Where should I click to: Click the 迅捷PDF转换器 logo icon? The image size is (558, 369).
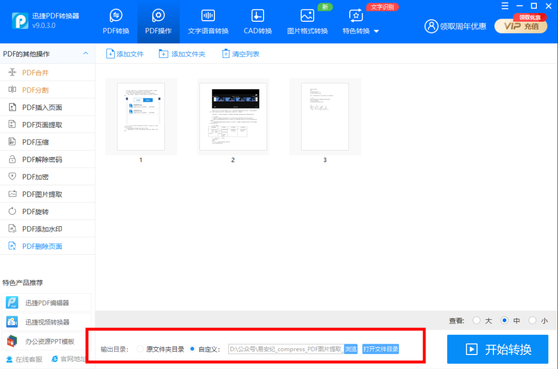coord(20,21)
